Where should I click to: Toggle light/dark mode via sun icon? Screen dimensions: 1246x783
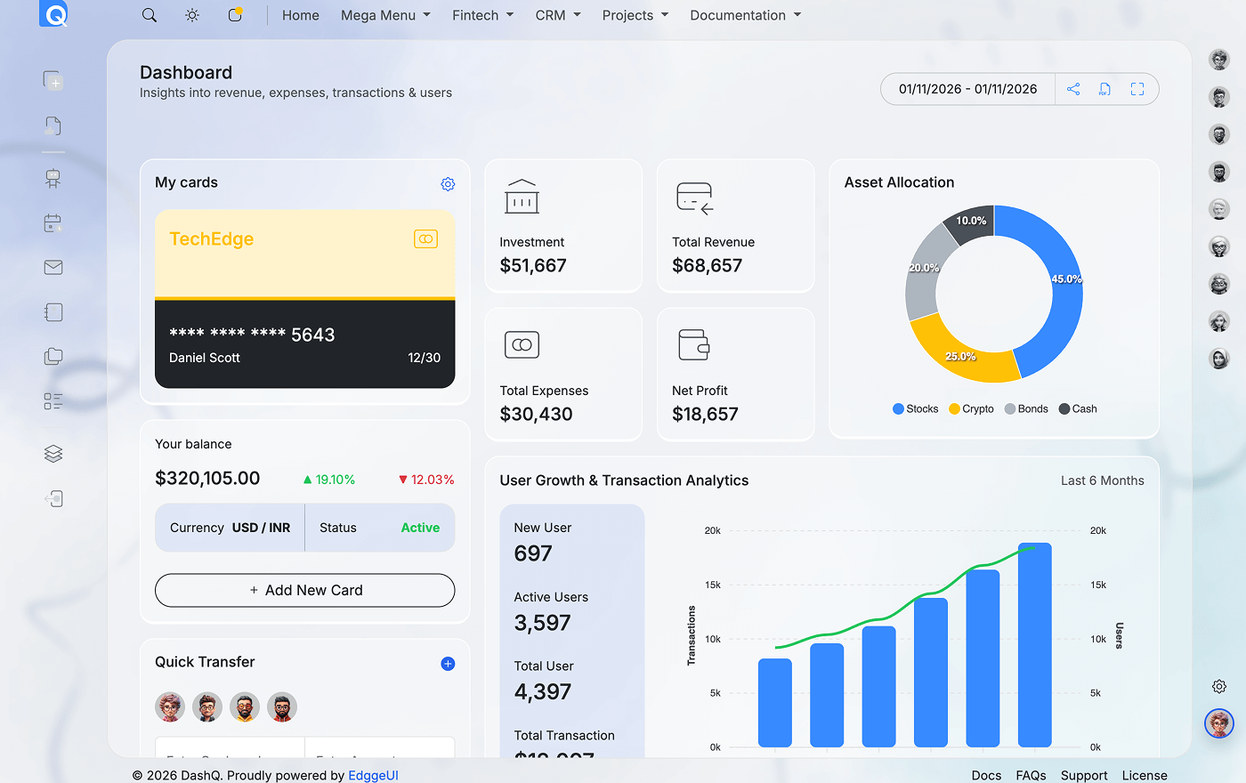click(x=191, y=14)
